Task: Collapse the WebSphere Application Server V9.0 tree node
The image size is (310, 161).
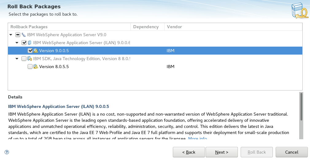Action: (x=11, y=35)
